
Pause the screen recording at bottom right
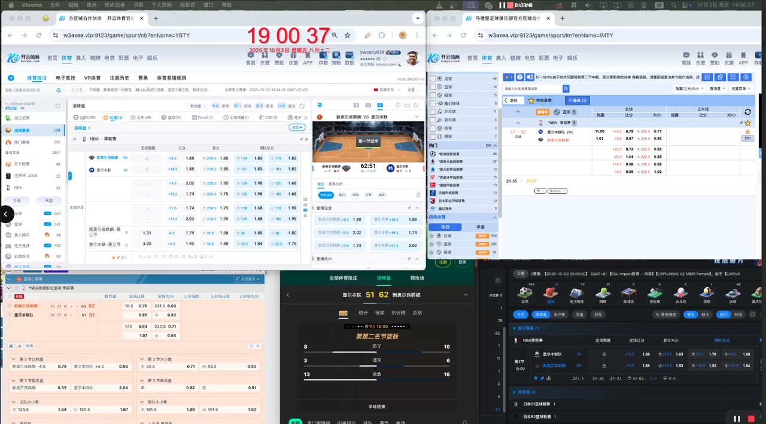coord(737,419)
